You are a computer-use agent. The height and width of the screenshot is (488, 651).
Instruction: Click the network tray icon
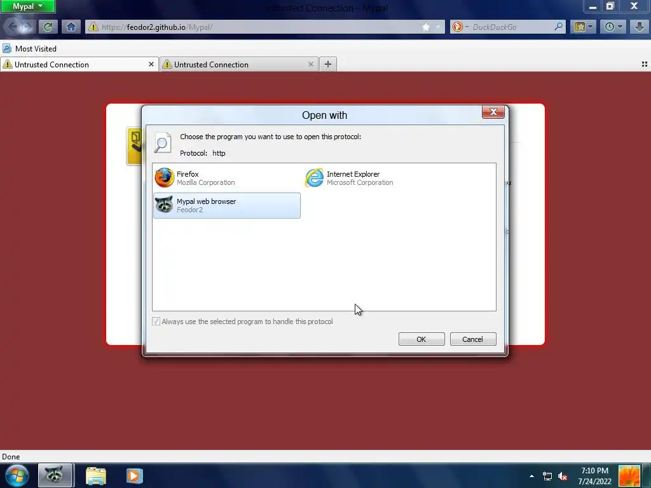pyautogui.click(x=547, y=476)
